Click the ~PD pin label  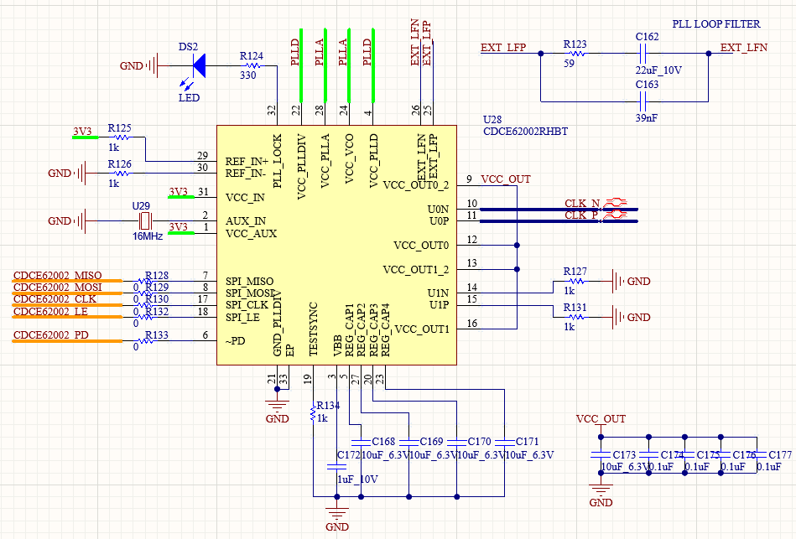(235, 341)
